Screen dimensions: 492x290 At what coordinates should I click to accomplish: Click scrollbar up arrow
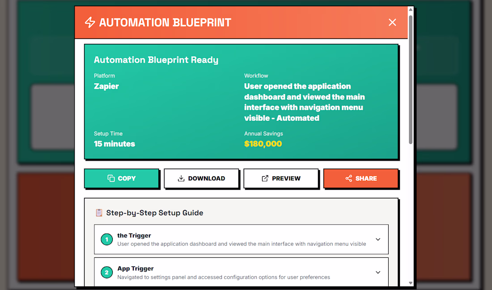coord(411,9)
